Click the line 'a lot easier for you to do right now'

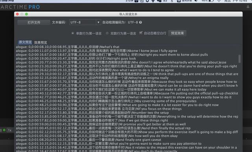click(117, 105)
